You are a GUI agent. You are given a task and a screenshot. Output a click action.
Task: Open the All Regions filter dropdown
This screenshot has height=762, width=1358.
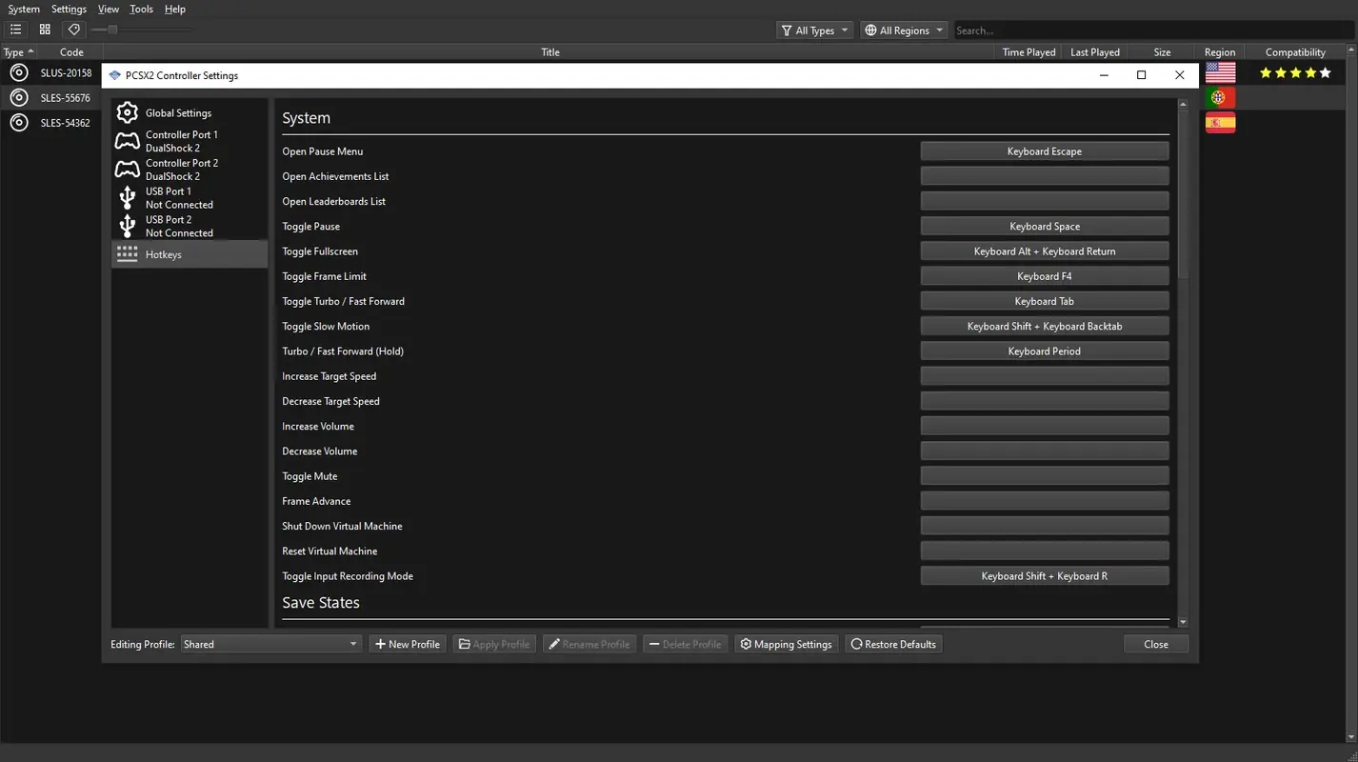[903, 30]
